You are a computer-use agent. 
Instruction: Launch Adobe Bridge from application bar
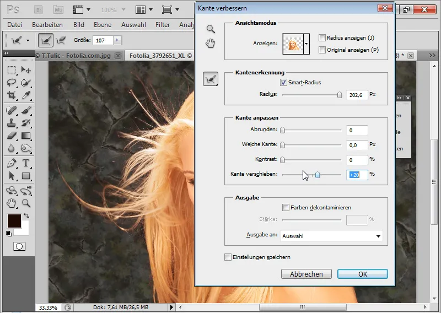pyautogui.click(x=39, y=10)
